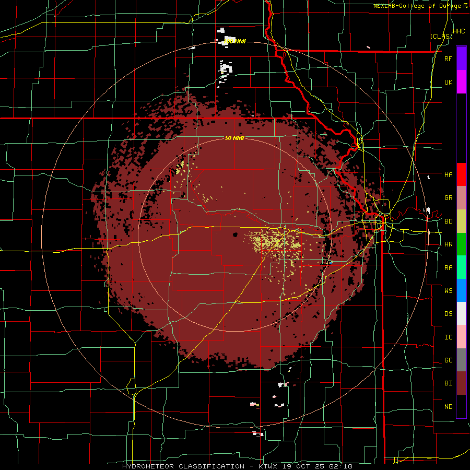Click the WS blue legend swatch
Viewport: 470px width, 470px height.
(461, 290)
